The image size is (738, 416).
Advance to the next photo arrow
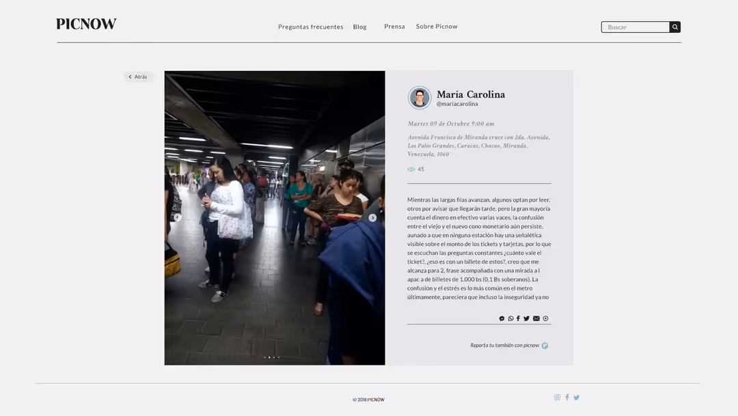coord(372,218)
